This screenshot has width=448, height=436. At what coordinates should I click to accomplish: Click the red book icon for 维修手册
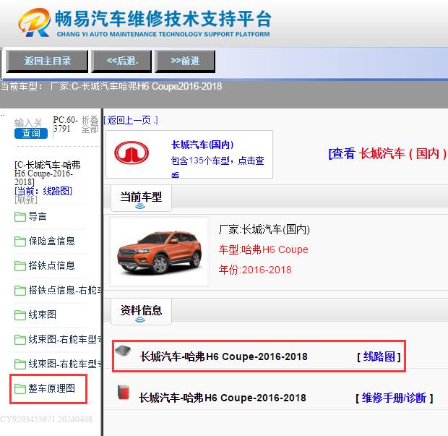(124, 392)
